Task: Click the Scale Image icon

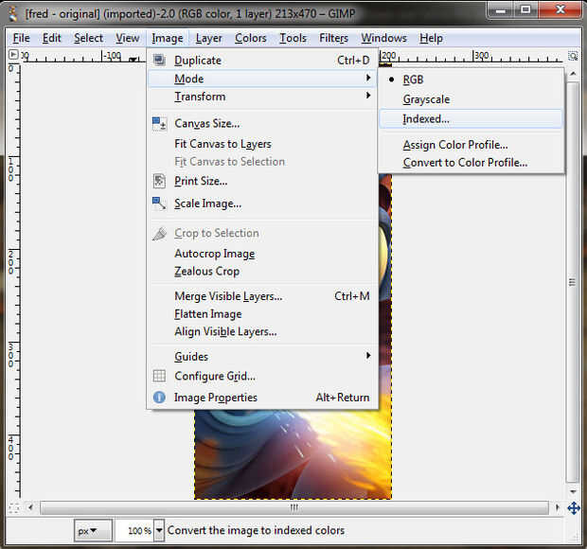Action: (x=159, y=204)
